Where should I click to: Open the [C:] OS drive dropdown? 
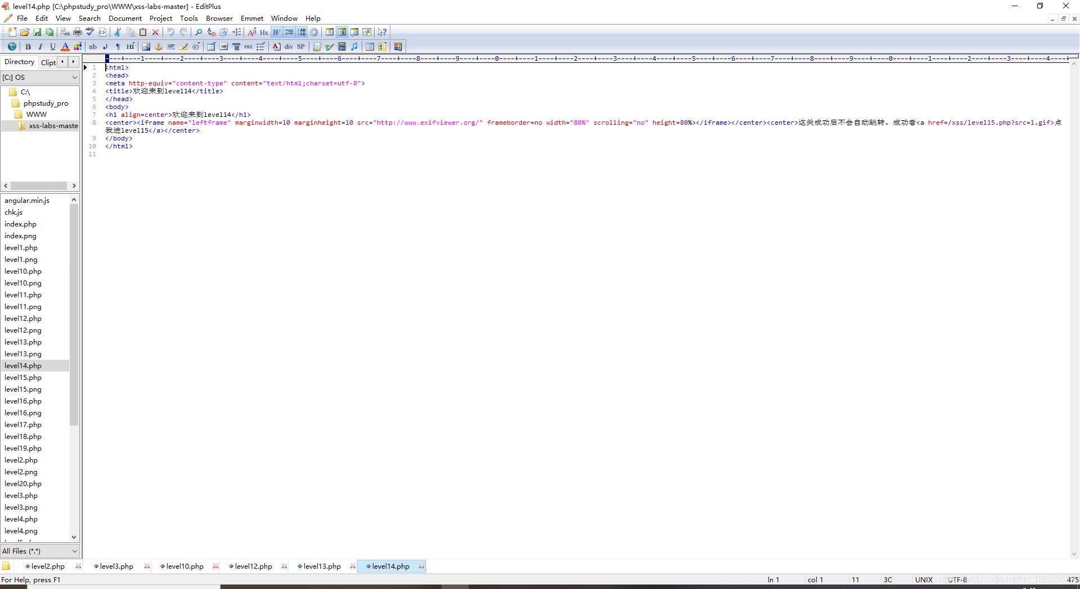click(x=40, y=78)
